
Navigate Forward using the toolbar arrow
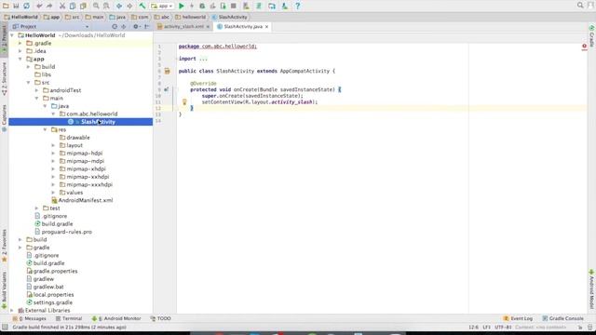click(x=129, y=6)
